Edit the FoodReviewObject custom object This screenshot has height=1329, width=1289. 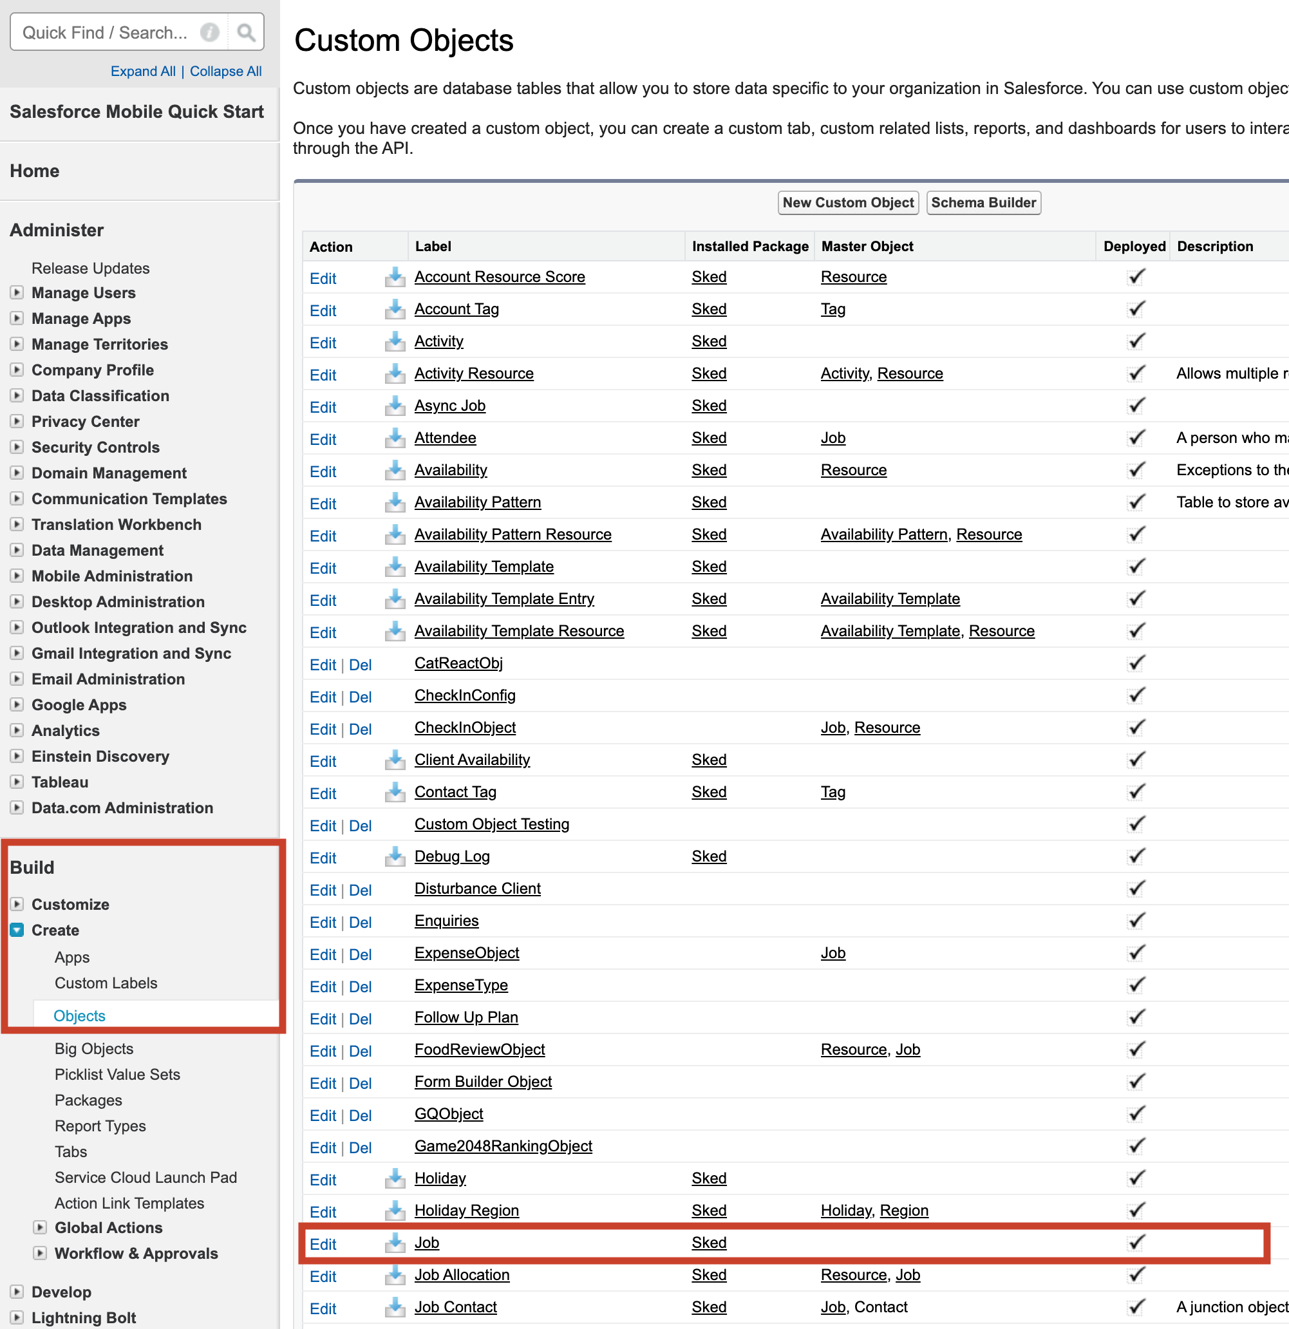pos(322,1049)
